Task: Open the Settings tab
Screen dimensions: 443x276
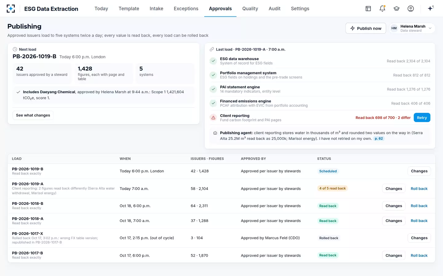Action: click(x=300, y=9)
